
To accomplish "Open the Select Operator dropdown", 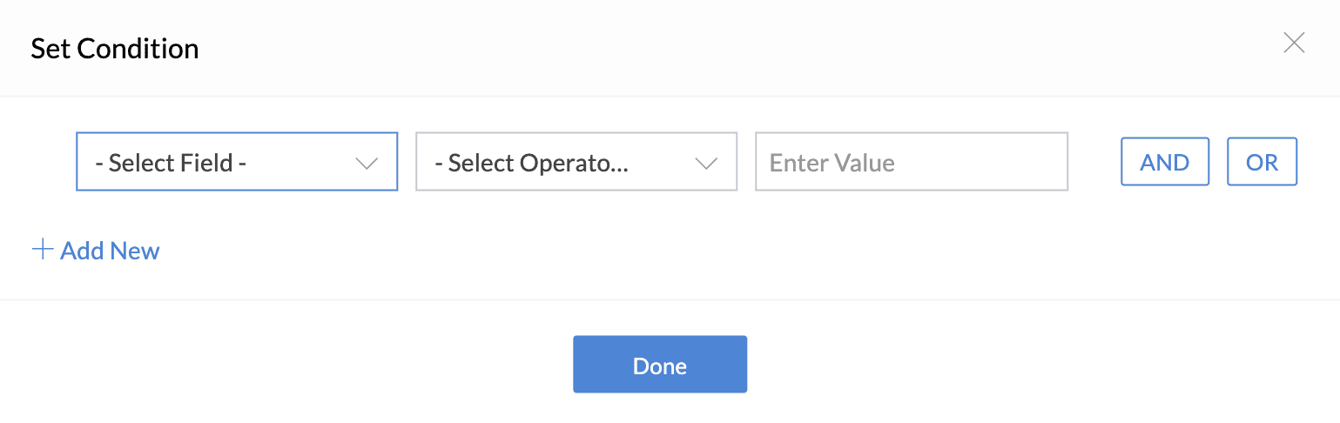I will pos(576,162).
